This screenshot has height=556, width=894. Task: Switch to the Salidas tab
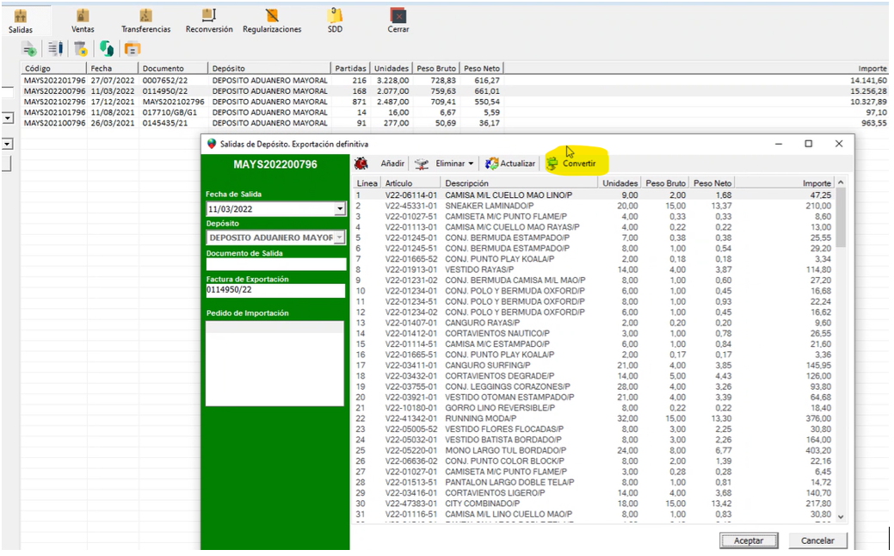pos(21,21)
